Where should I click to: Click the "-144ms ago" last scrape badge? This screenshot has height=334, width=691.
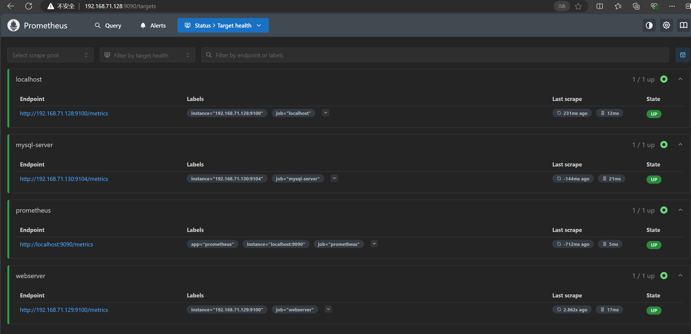click(573, 179)
